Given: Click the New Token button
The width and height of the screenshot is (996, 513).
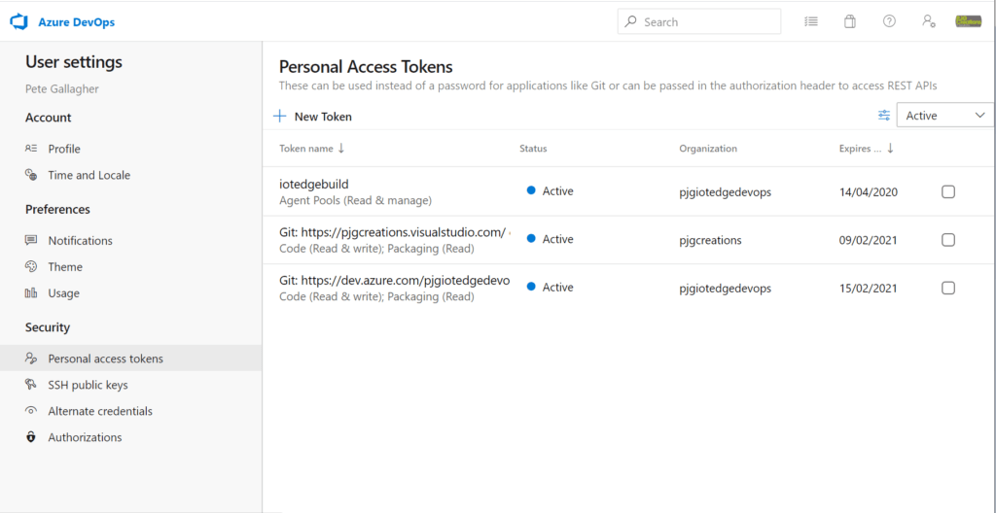Looking at the screenshot, I should pyautogui.click(x=312, y=117).
